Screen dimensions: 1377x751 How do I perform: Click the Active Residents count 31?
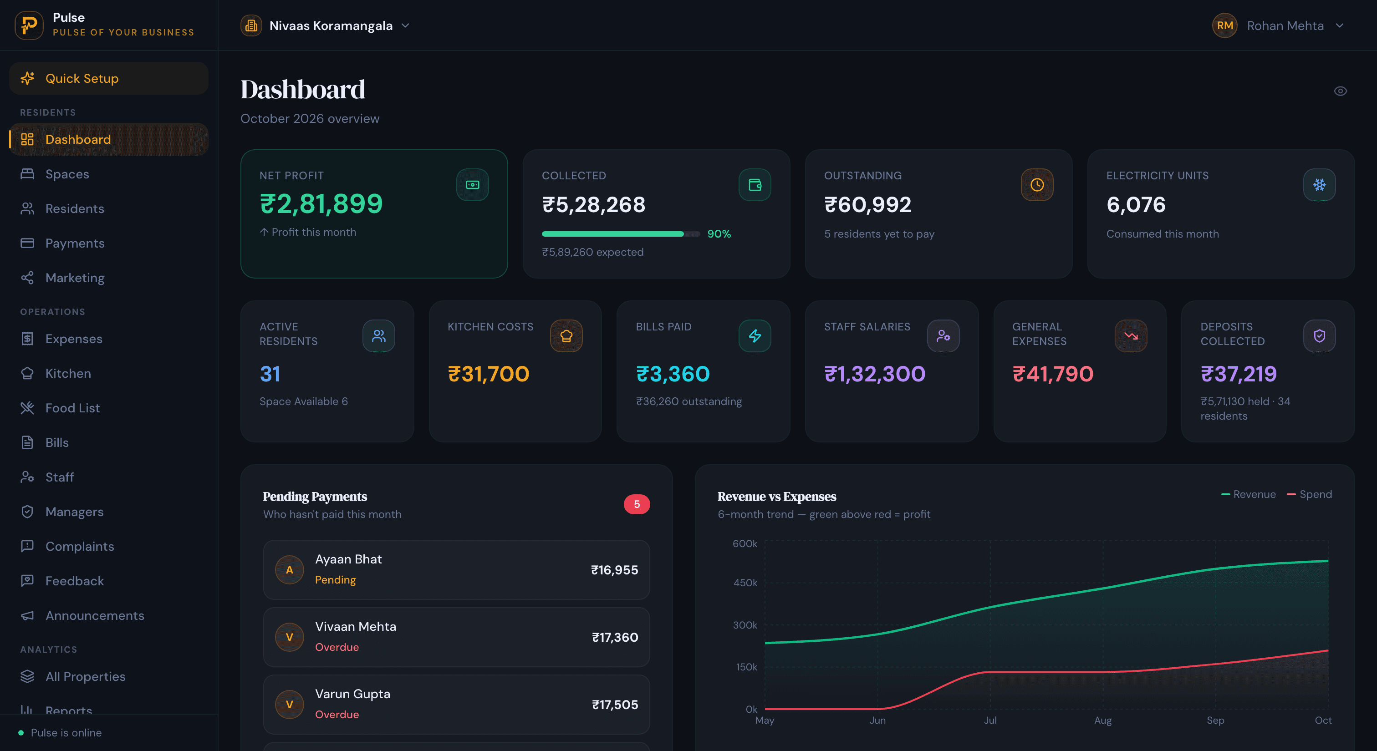(270, 374)
